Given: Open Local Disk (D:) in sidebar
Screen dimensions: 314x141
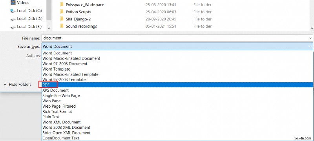Looking at the screenshot, I should pyautogui.click(x=30, y=18).
